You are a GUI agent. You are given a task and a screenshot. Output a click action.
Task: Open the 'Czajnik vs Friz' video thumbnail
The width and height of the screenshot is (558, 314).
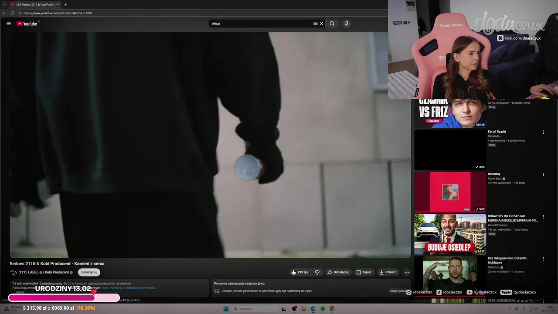tap(450, 113)
